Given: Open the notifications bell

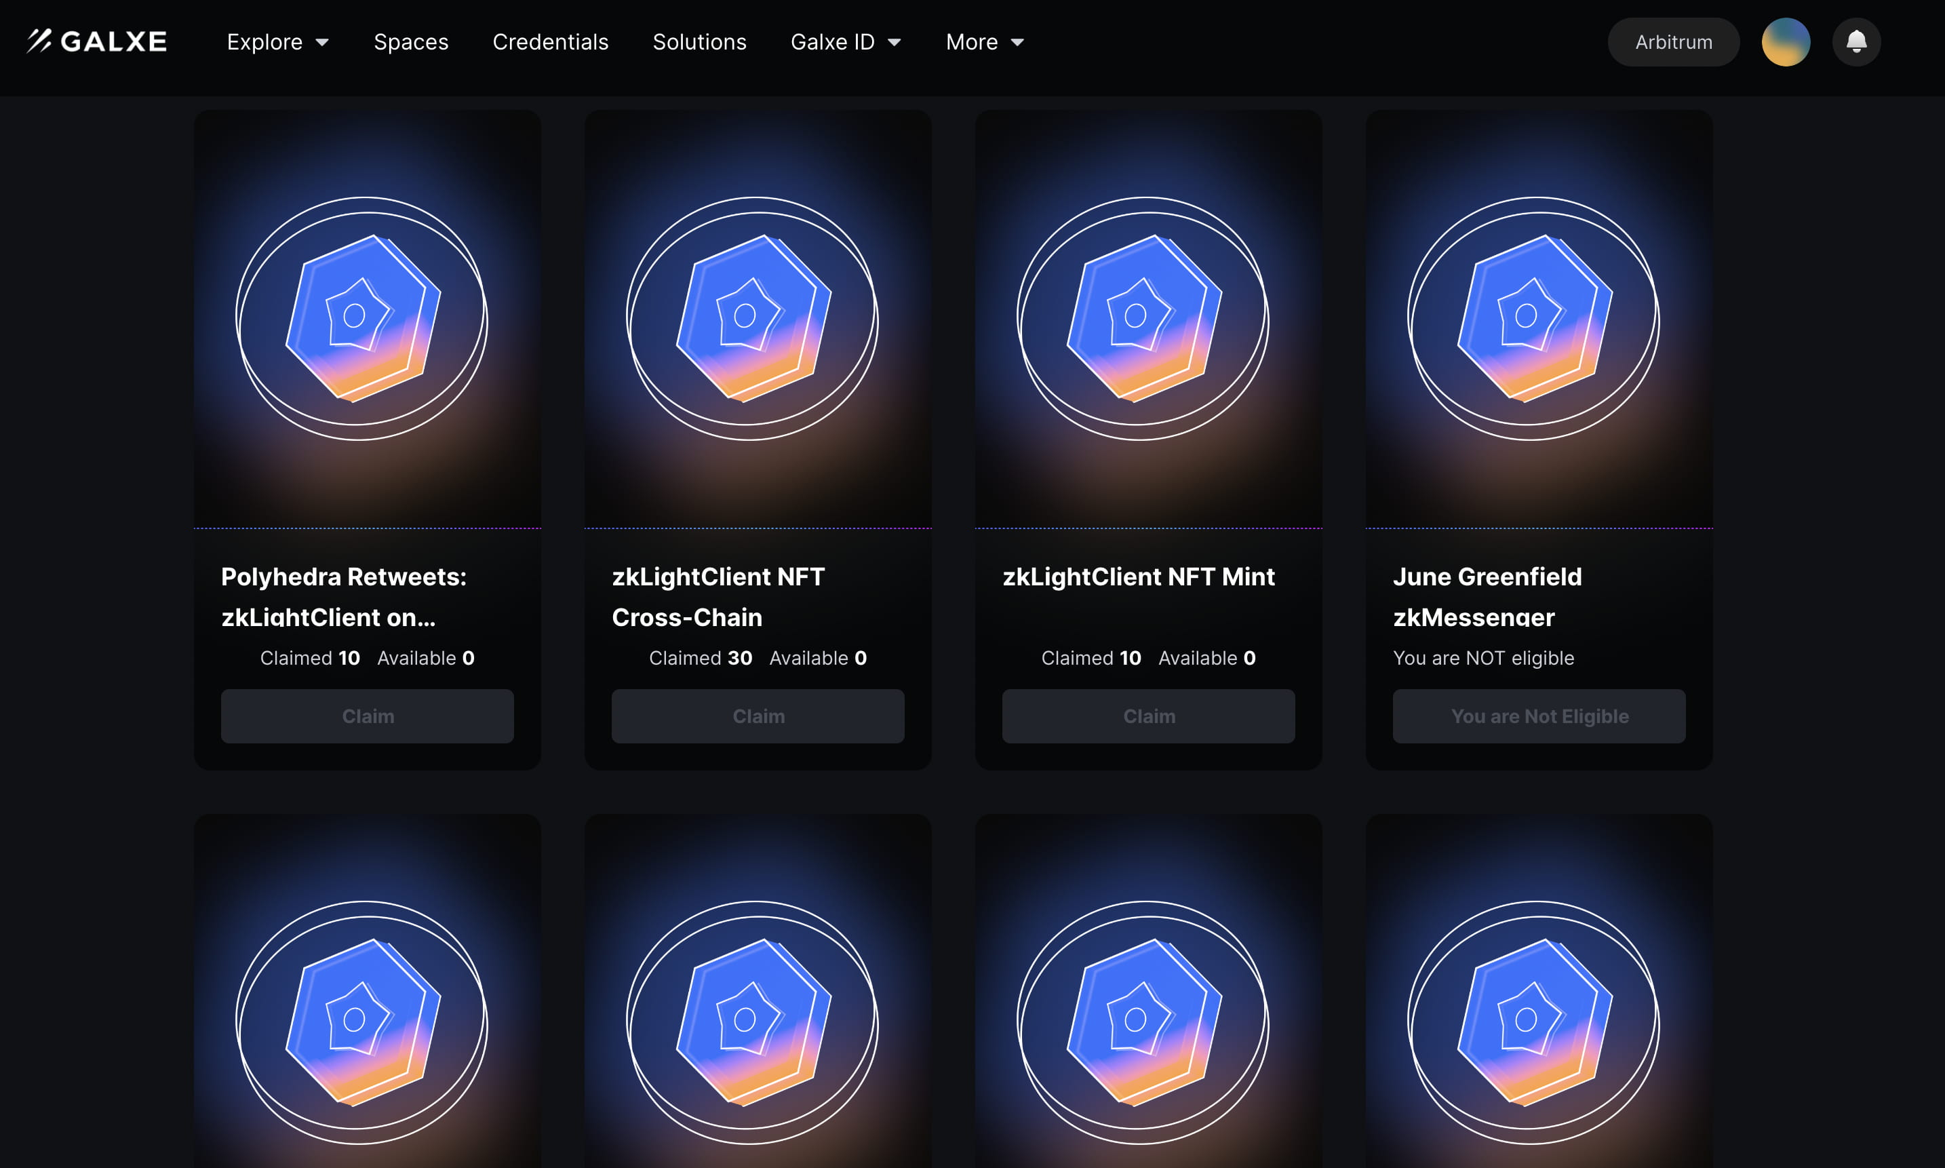Looking at the screenshot, I should click(1856, 42).
